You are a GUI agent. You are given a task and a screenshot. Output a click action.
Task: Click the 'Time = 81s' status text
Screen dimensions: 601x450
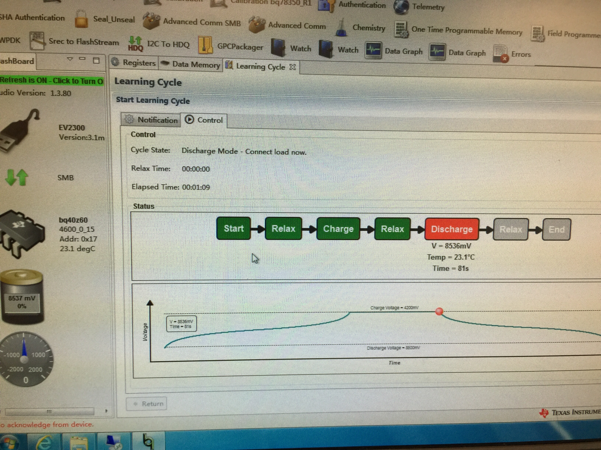tap(450, 268)
